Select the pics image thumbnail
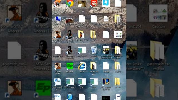Screen dimensions: 178x100 click(82, 4)
